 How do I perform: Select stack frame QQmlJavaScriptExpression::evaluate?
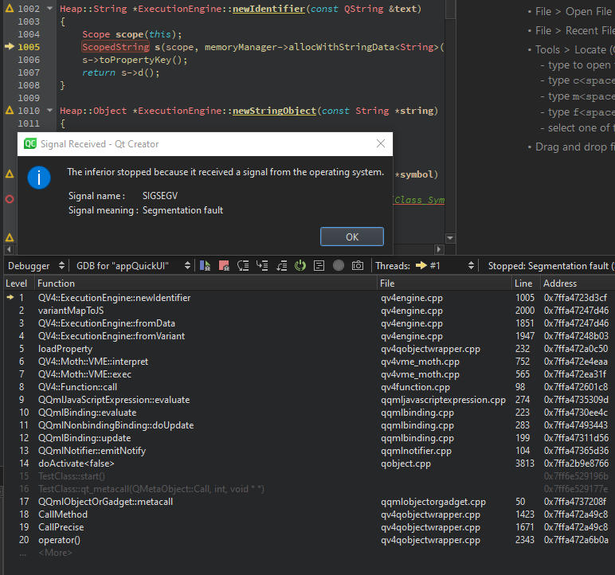tap(310, 400)
